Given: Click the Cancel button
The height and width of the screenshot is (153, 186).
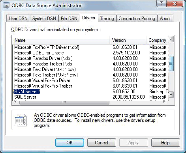Looking at the screenshot, I should click(x=101, y=143).
